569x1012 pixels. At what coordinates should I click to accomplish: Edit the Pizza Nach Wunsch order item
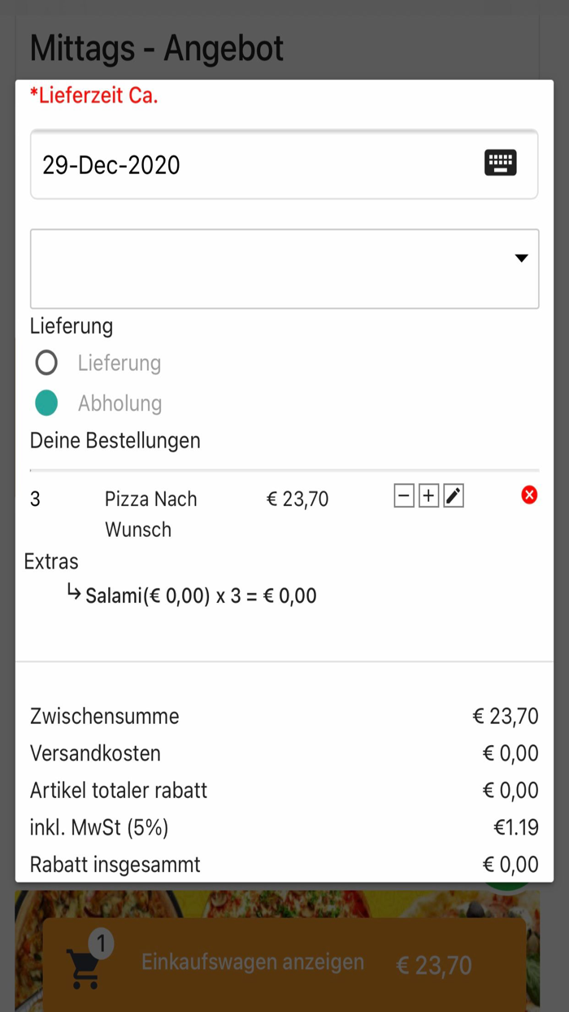pyautogui.click(x=453, y=495)
